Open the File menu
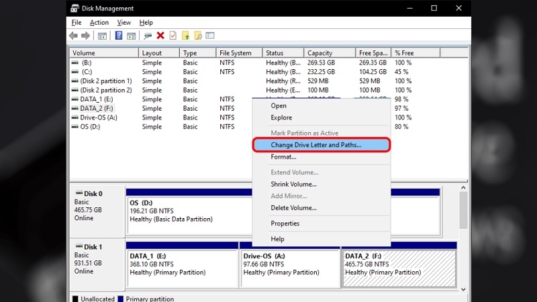 [x=77, y=23]
